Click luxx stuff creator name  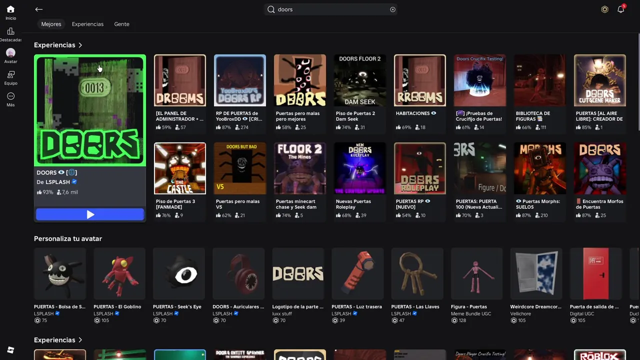(282, 314)
